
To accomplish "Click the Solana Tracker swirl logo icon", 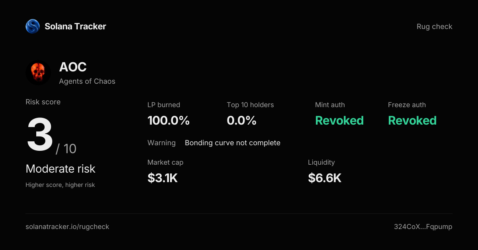I will click(33, 27).
